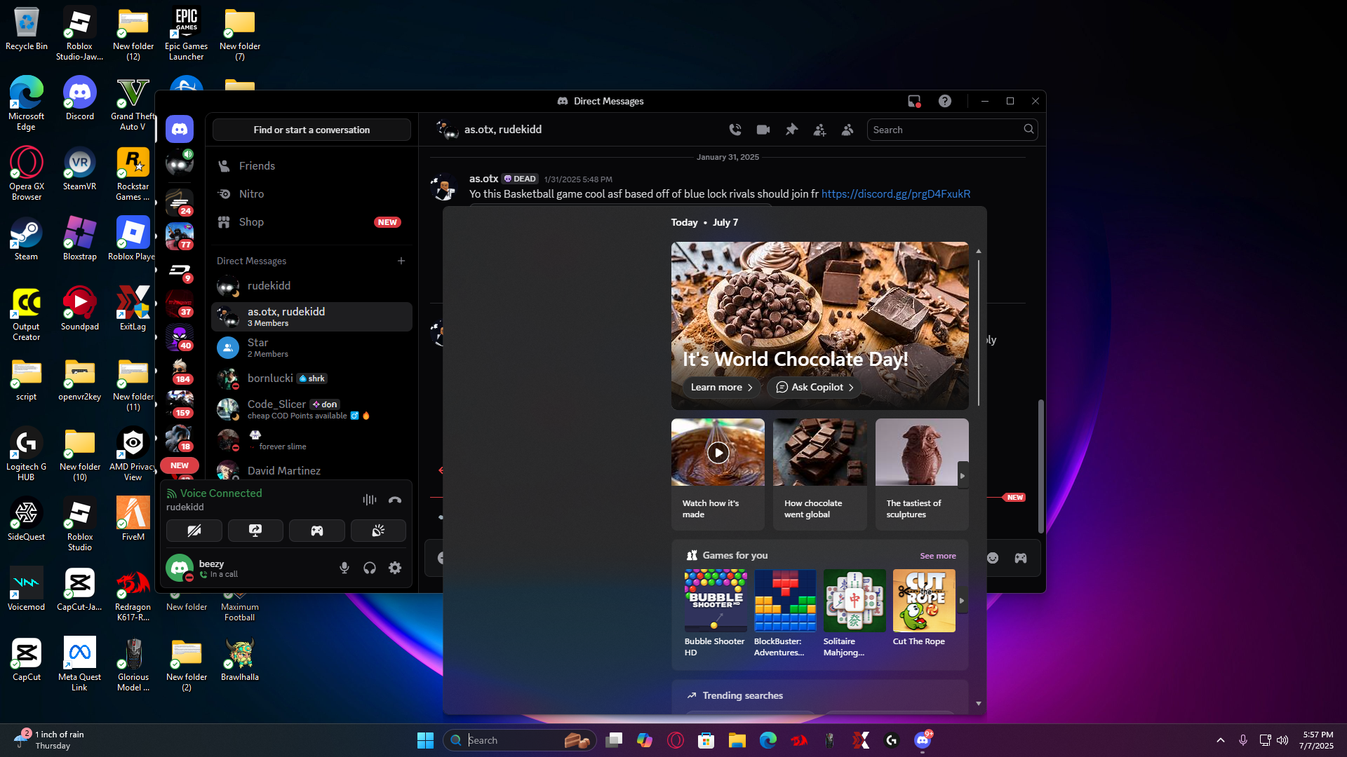Open the discord.gg invite link
Viewport: 1347px width, 757px height.
pyautogui.click(x=895, y=194)
